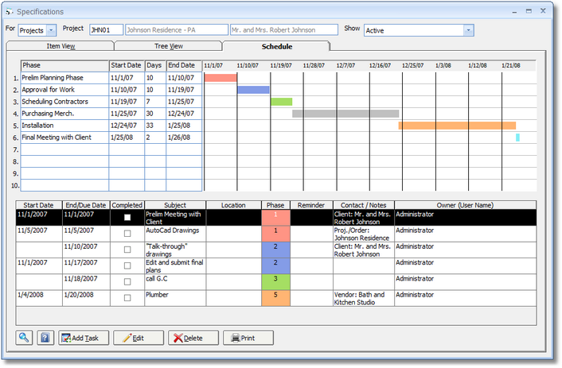This screenshot has height=368, width=562.
Task: Select the Installation phase cell
Action: tap(64, 126)
